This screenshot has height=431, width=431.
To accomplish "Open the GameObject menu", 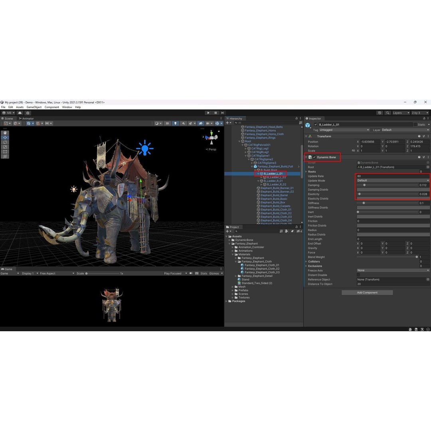I will (34, 107).
